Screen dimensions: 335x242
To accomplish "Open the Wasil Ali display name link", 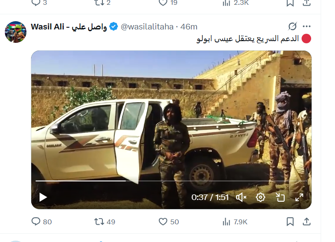I will point(69,27).
